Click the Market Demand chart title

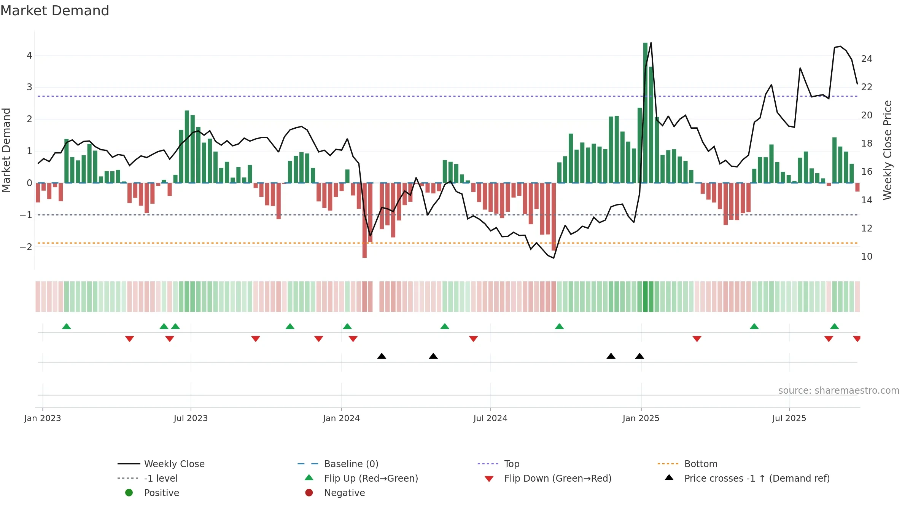coord(55,11)
